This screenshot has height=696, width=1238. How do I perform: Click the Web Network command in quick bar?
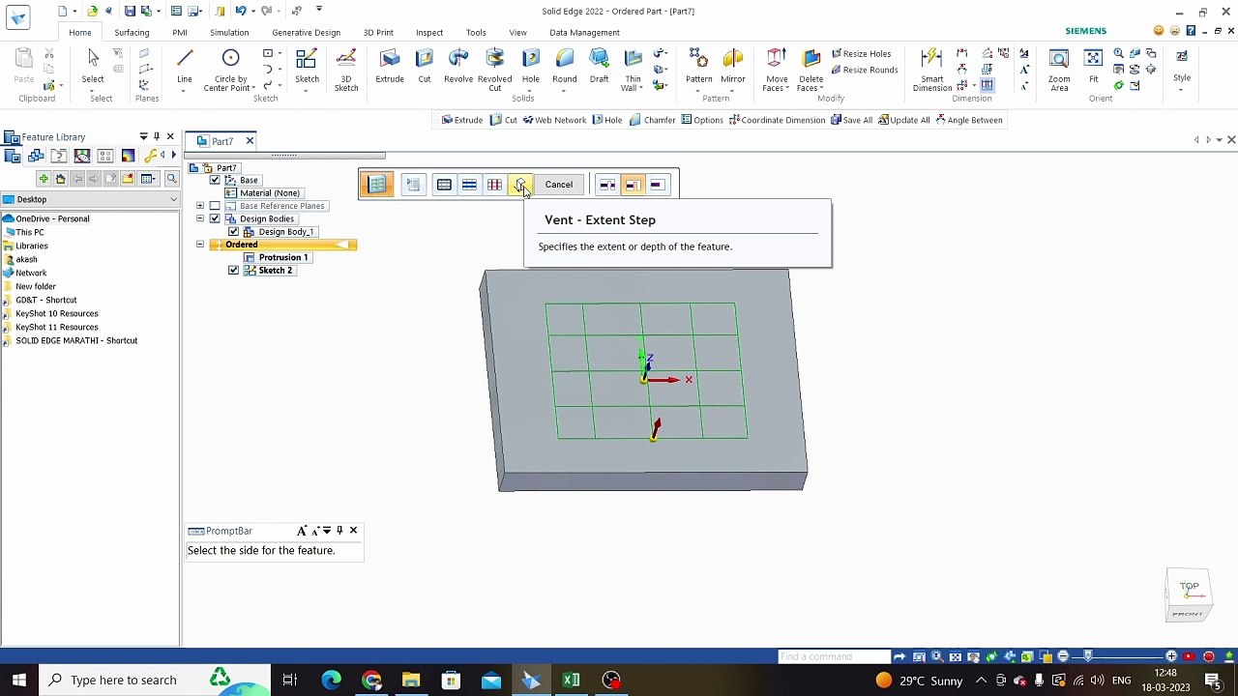[x=554, y=120]
